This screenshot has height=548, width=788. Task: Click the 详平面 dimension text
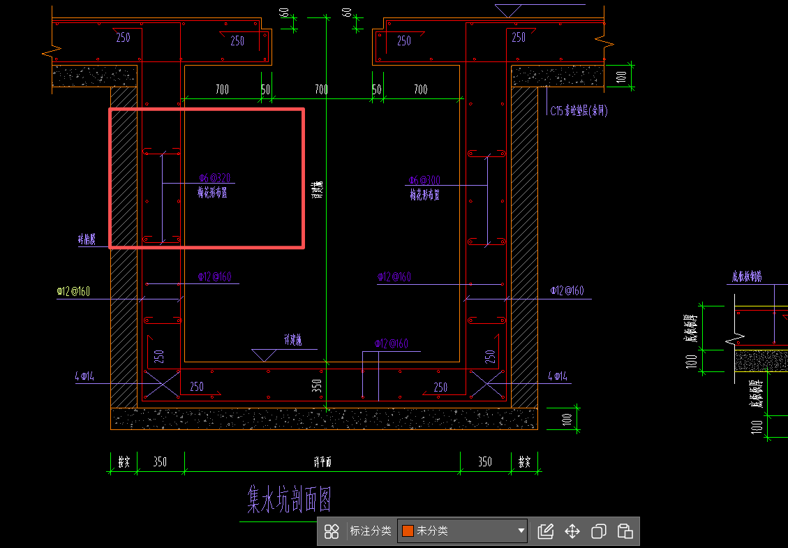point(322,462)
